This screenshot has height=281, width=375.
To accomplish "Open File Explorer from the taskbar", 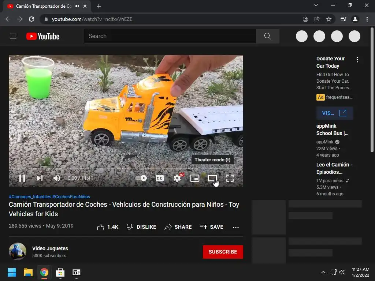I will point(28,272).
